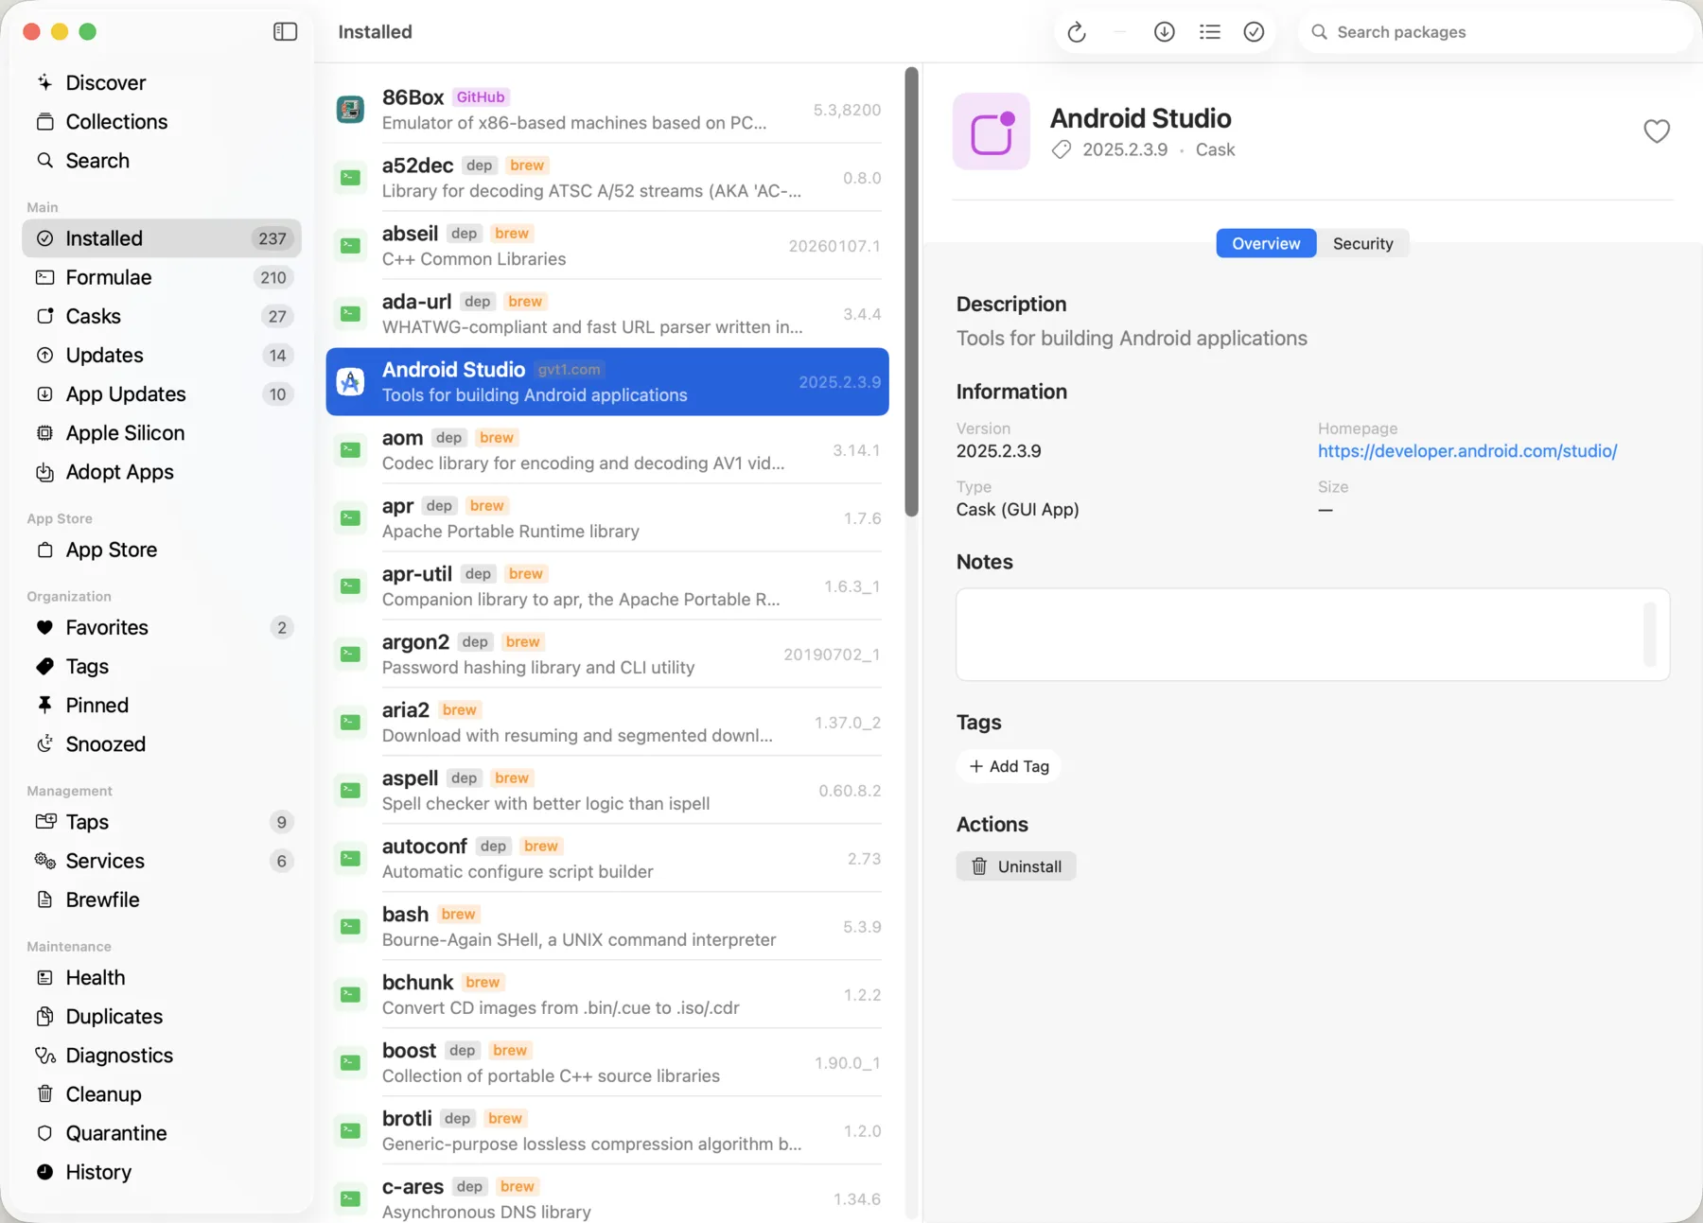The image size is (1703, 1223).
Task: Click the refresh packages toolbar icon
Action: tap(1077, 32)
